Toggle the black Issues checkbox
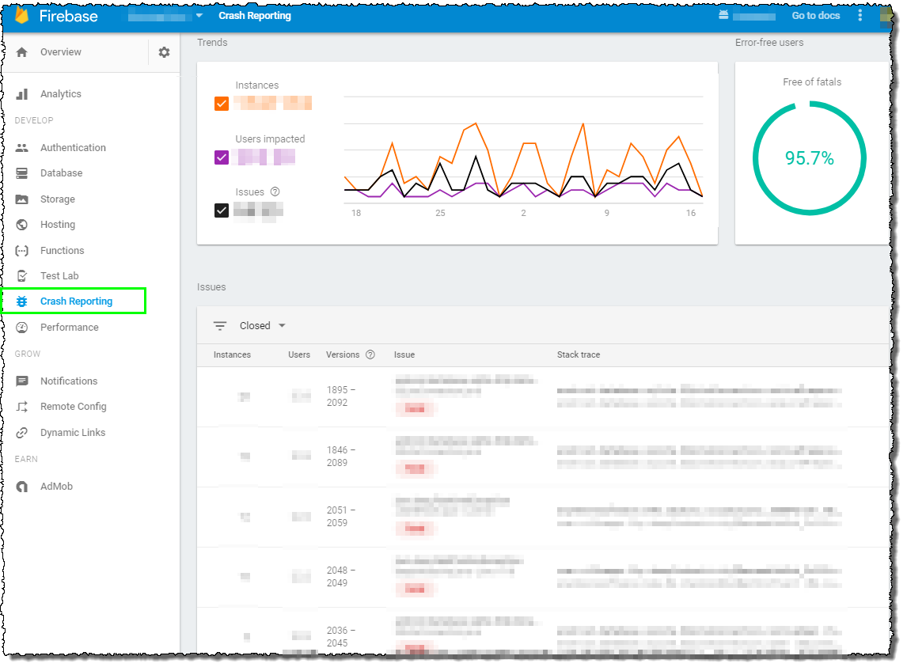This screenshot has width=907, height=671. pyautogui.click(x=222, y=211)
